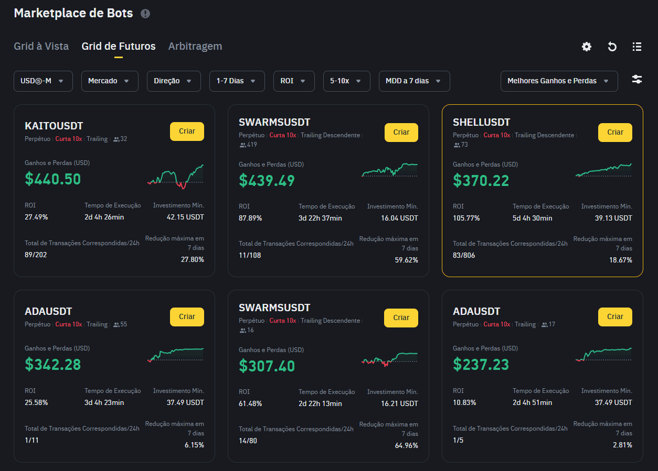This screenshot has width=658, height=471.
Task: Click Criar on the KAITOUSDT card
Action: pos(187,132)
